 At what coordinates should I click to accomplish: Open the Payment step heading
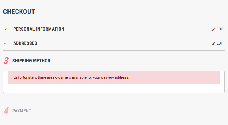point(22,111)
